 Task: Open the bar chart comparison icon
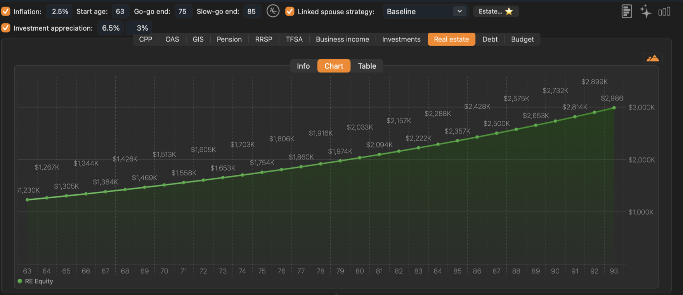tap(664, 12)
